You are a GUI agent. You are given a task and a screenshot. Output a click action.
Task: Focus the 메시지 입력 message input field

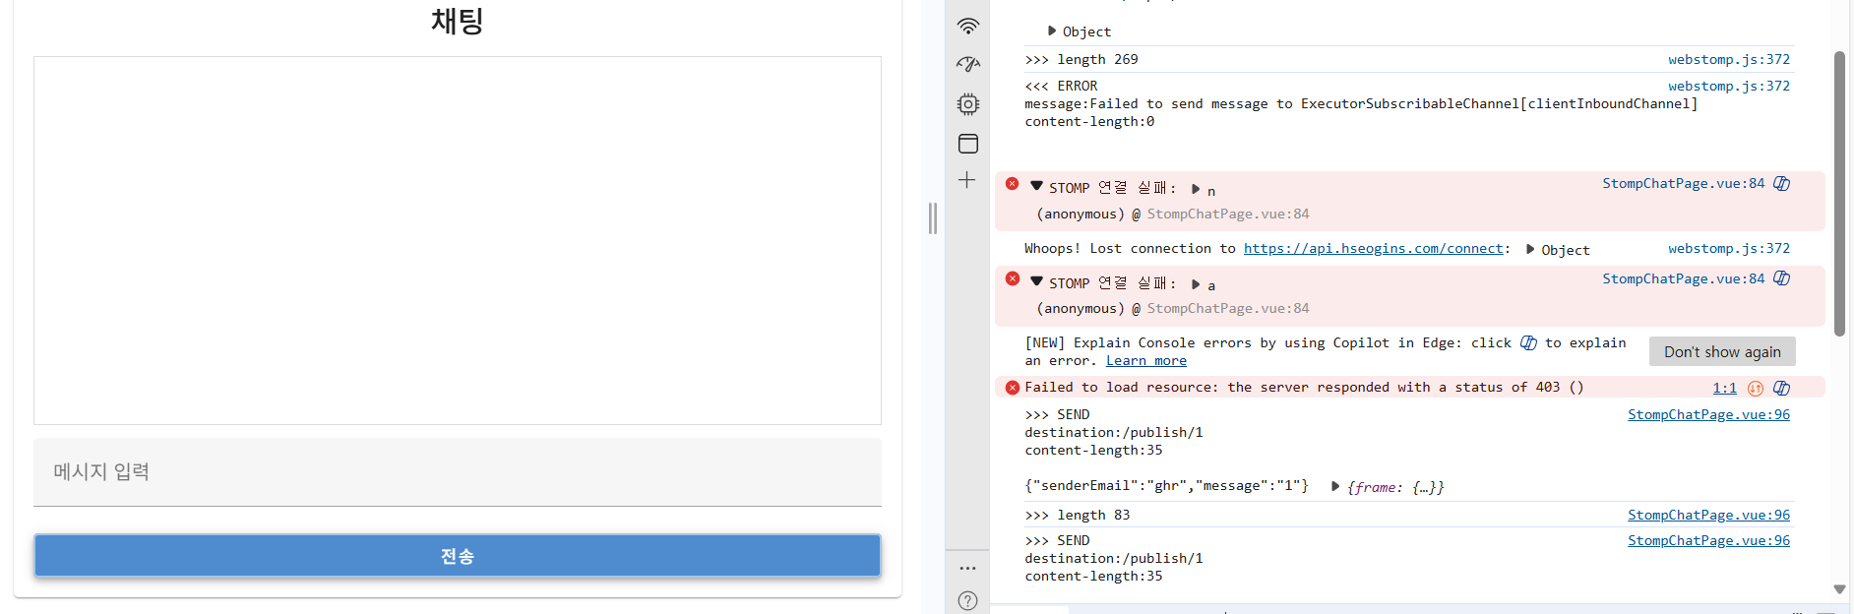pos(458,472)
